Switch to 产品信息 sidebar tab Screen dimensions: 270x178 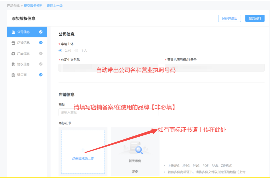[27, 53]
